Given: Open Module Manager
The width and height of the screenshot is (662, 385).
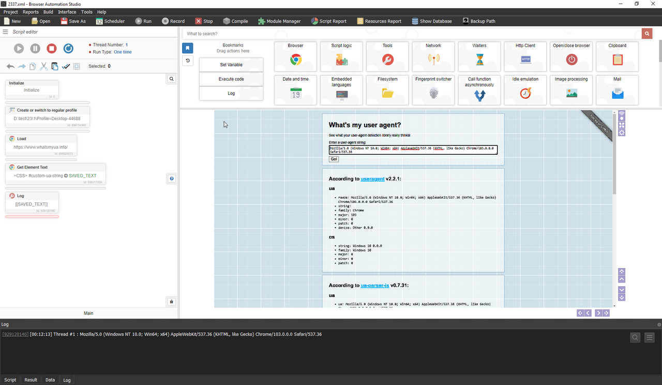Looking at the screenshot, I should coord(279,21).
